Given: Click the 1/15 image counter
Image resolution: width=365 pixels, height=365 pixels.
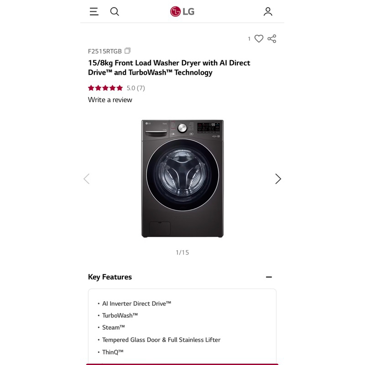Looking at the screenshot, I should click(182, 252).
